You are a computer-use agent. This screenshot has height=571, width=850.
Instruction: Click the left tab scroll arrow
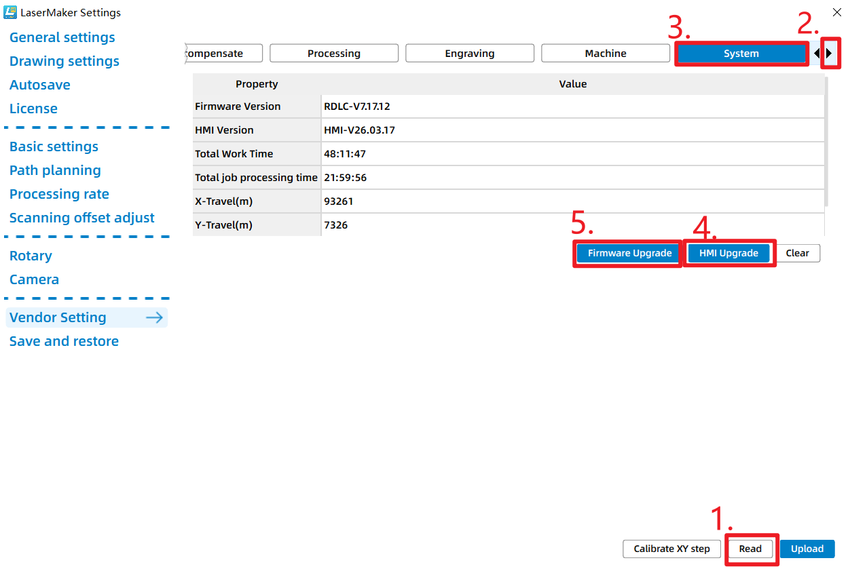pyautogui.click(x=816, y=53)
